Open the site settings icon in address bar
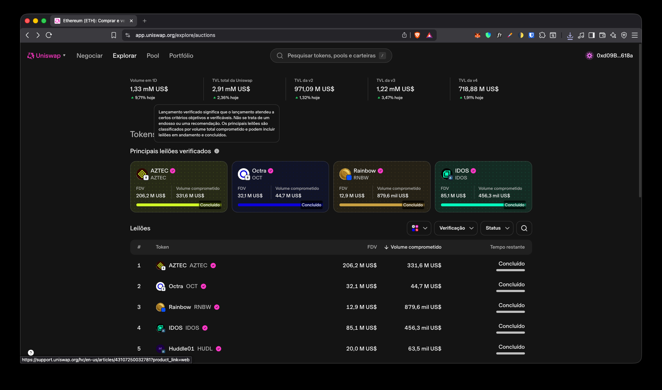This screenshot has width=662, height=390. point(128,35)
